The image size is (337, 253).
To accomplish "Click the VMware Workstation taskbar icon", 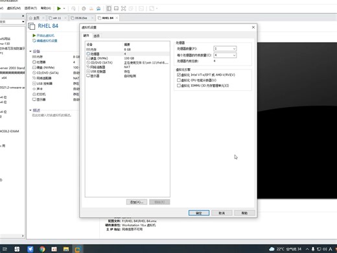I will [x=78, y=249].
